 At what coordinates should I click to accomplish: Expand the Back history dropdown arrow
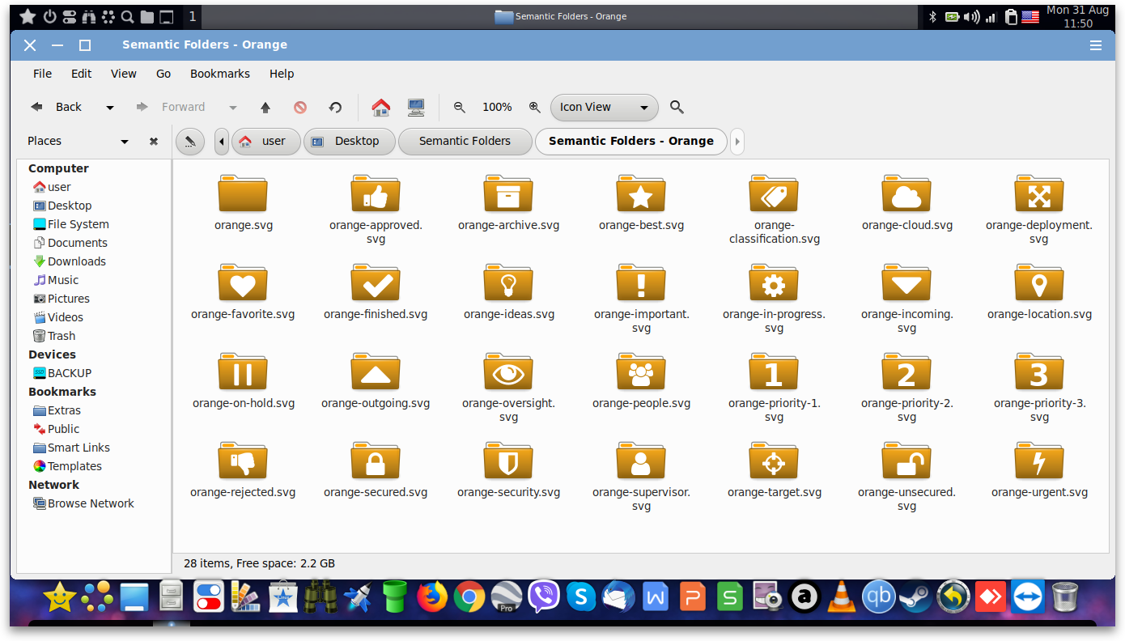click(110, 107)
